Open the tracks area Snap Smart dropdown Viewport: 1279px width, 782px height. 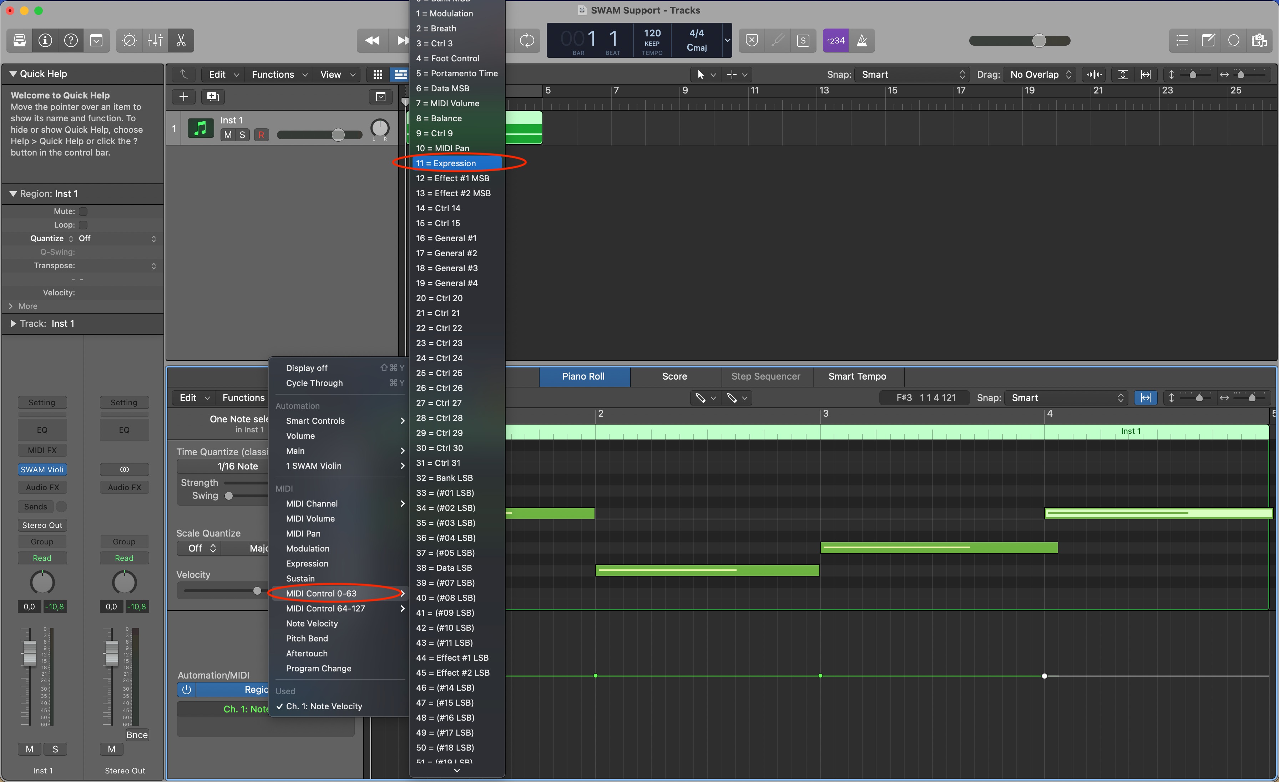point(912,74)
